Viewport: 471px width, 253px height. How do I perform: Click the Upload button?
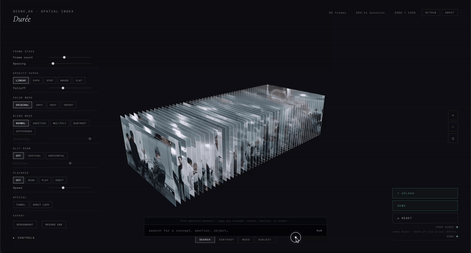(425, 193)
